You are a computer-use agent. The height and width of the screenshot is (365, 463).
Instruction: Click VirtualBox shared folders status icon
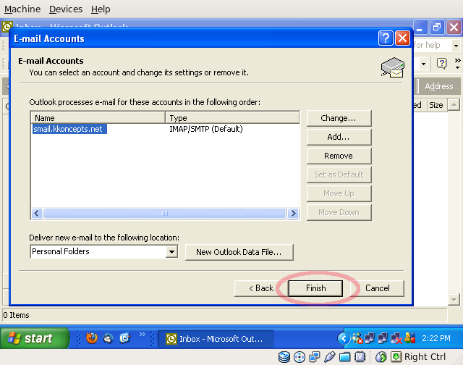click(x=344, y=357)
